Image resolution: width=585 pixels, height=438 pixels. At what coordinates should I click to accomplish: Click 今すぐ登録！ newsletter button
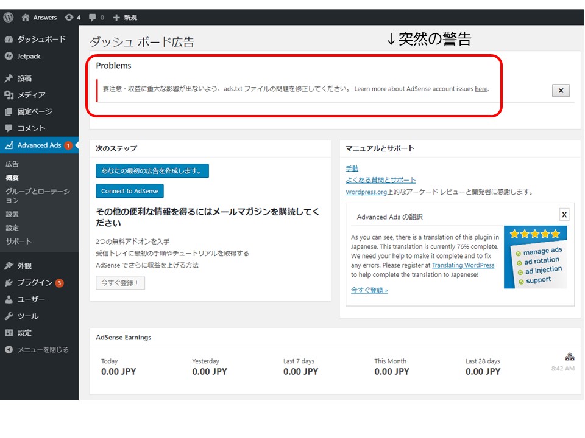[120, 283]
